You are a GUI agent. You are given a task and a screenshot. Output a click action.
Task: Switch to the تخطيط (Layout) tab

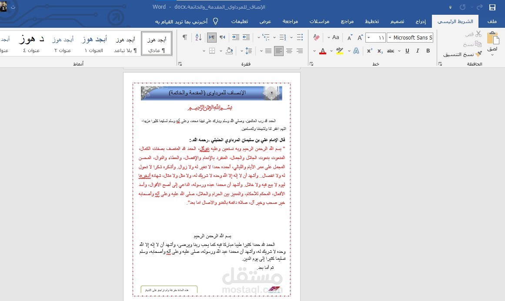point(372,21)
